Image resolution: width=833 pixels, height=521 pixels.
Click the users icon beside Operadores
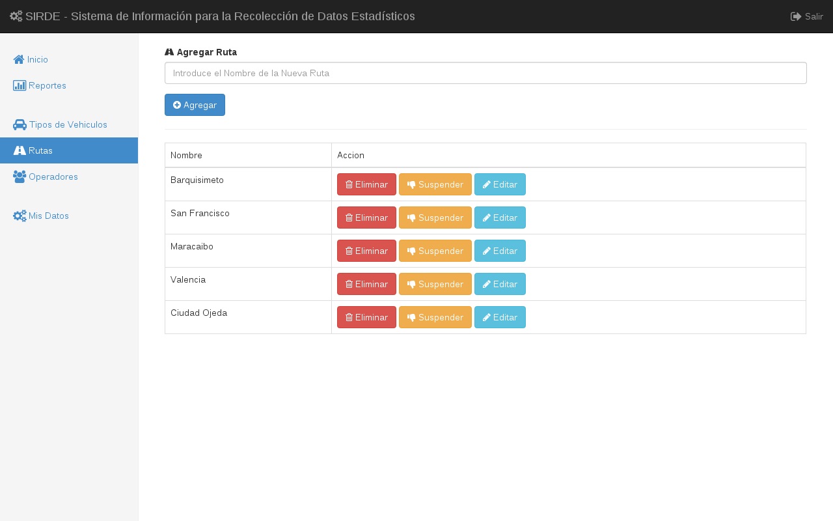20,176
